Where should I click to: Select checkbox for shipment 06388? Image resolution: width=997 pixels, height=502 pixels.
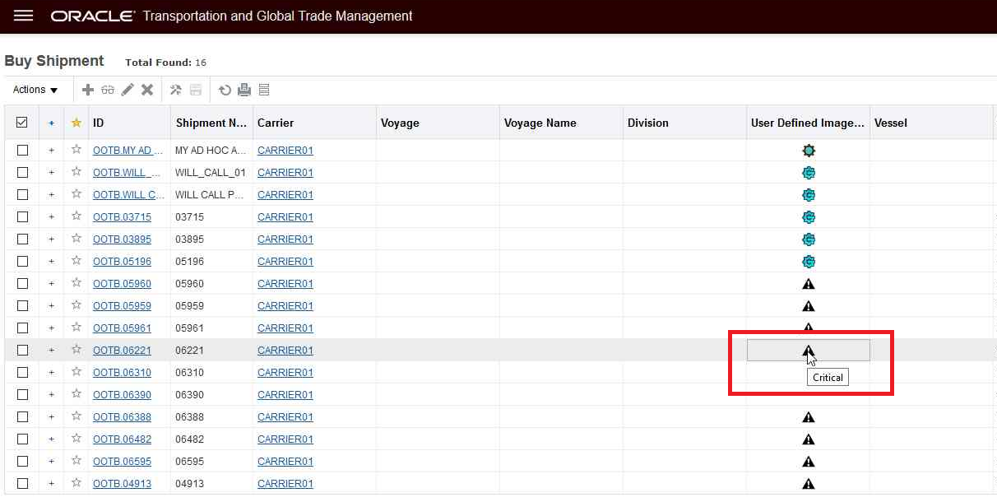(22, 417)
